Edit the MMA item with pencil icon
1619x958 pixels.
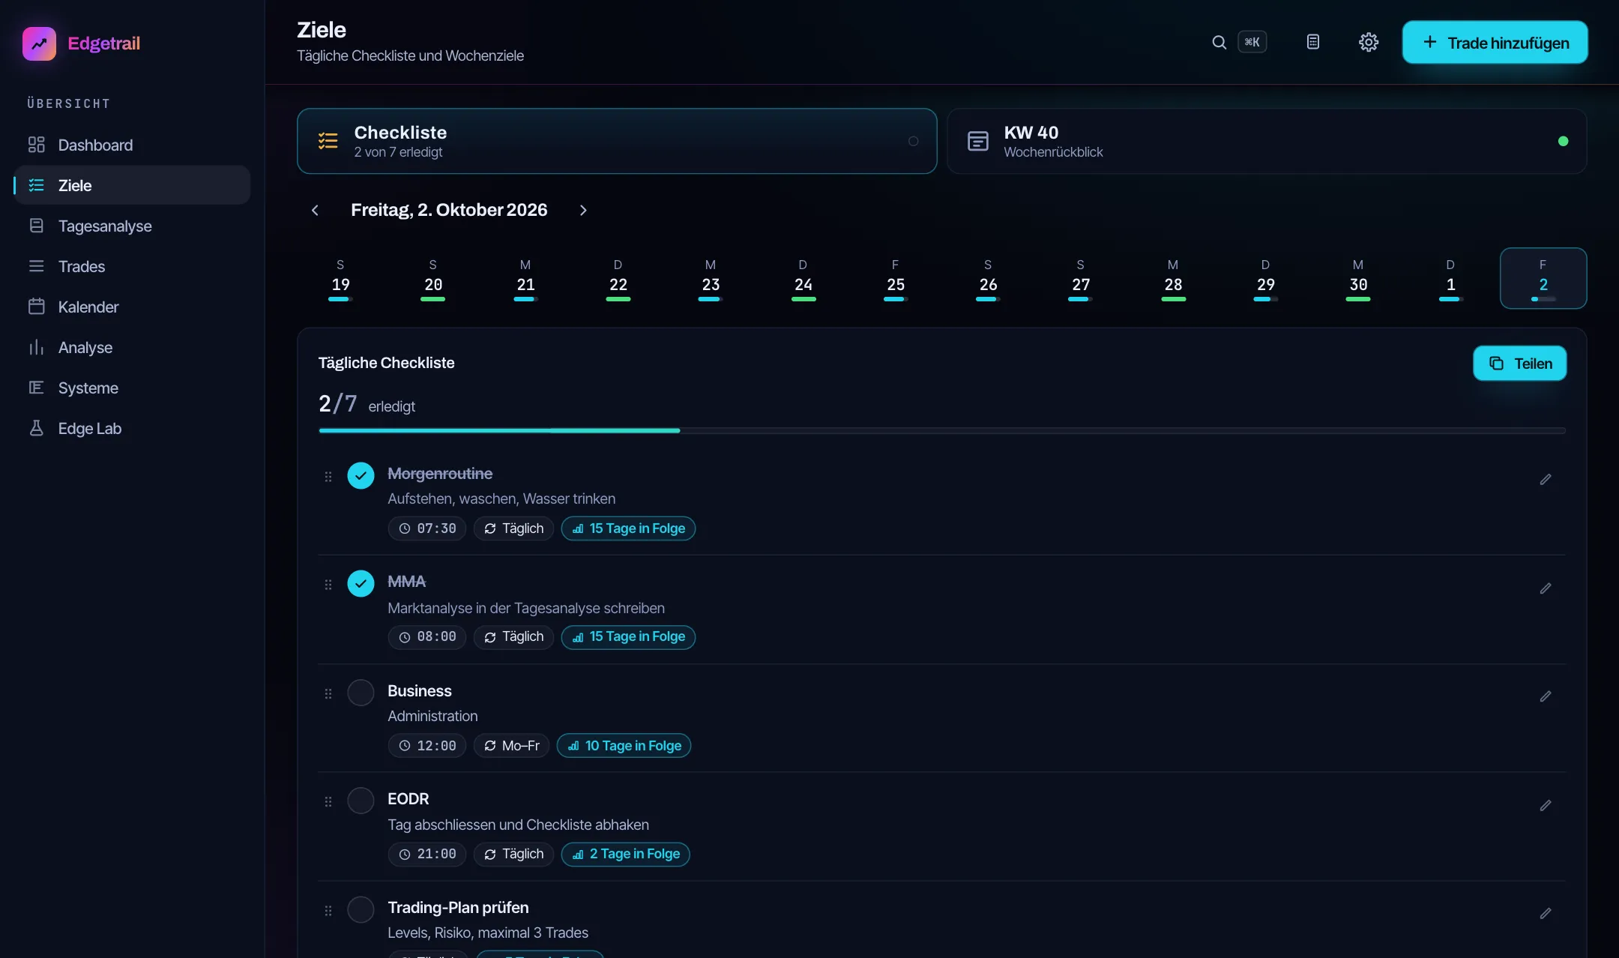click(x=1546, y=588)
